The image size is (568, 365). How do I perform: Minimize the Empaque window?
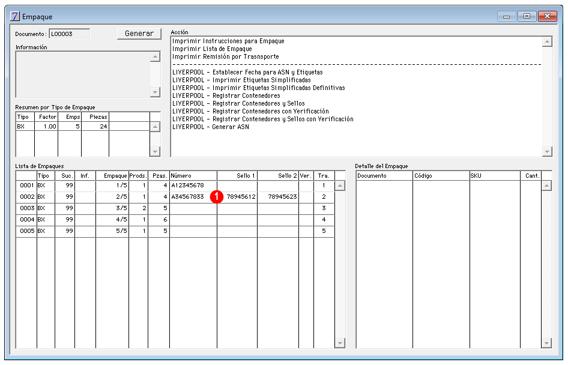click(506, 16)
